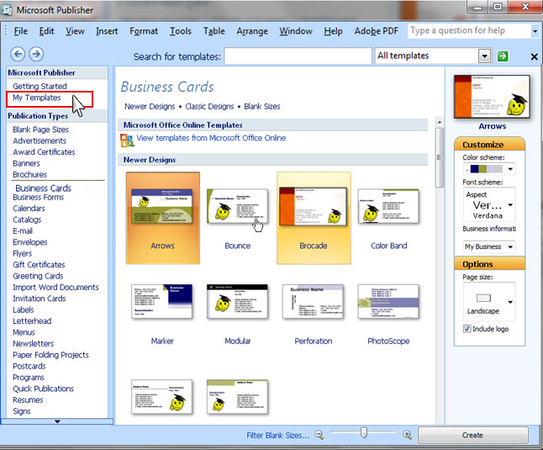Toggle the Include logo checkbox
543x450 pixels.
(467, 329)
